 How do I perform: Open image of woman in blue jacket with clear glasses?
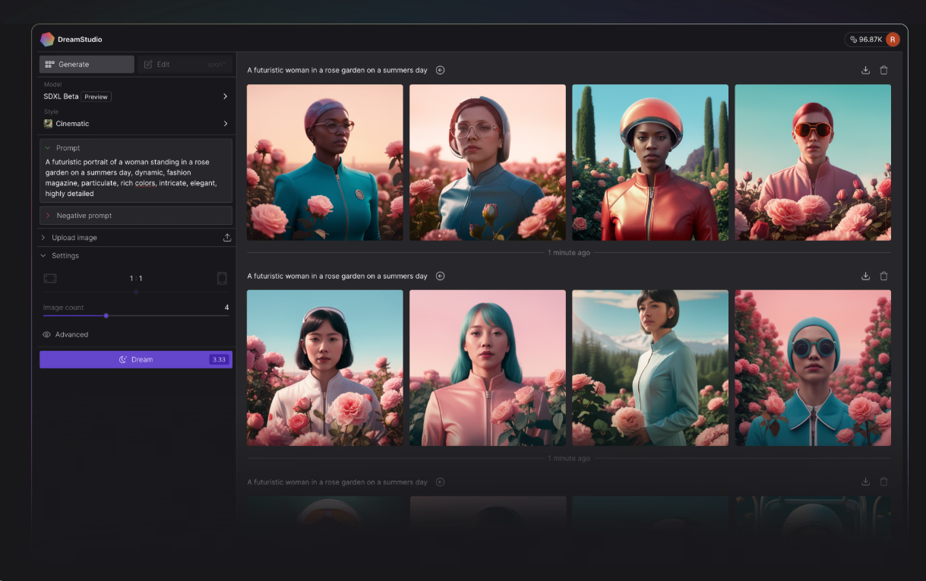[488, 163]
